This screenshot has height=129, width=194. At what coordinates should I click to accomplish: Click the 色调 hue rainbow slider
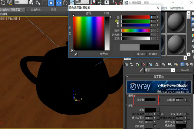coord(135,31)
